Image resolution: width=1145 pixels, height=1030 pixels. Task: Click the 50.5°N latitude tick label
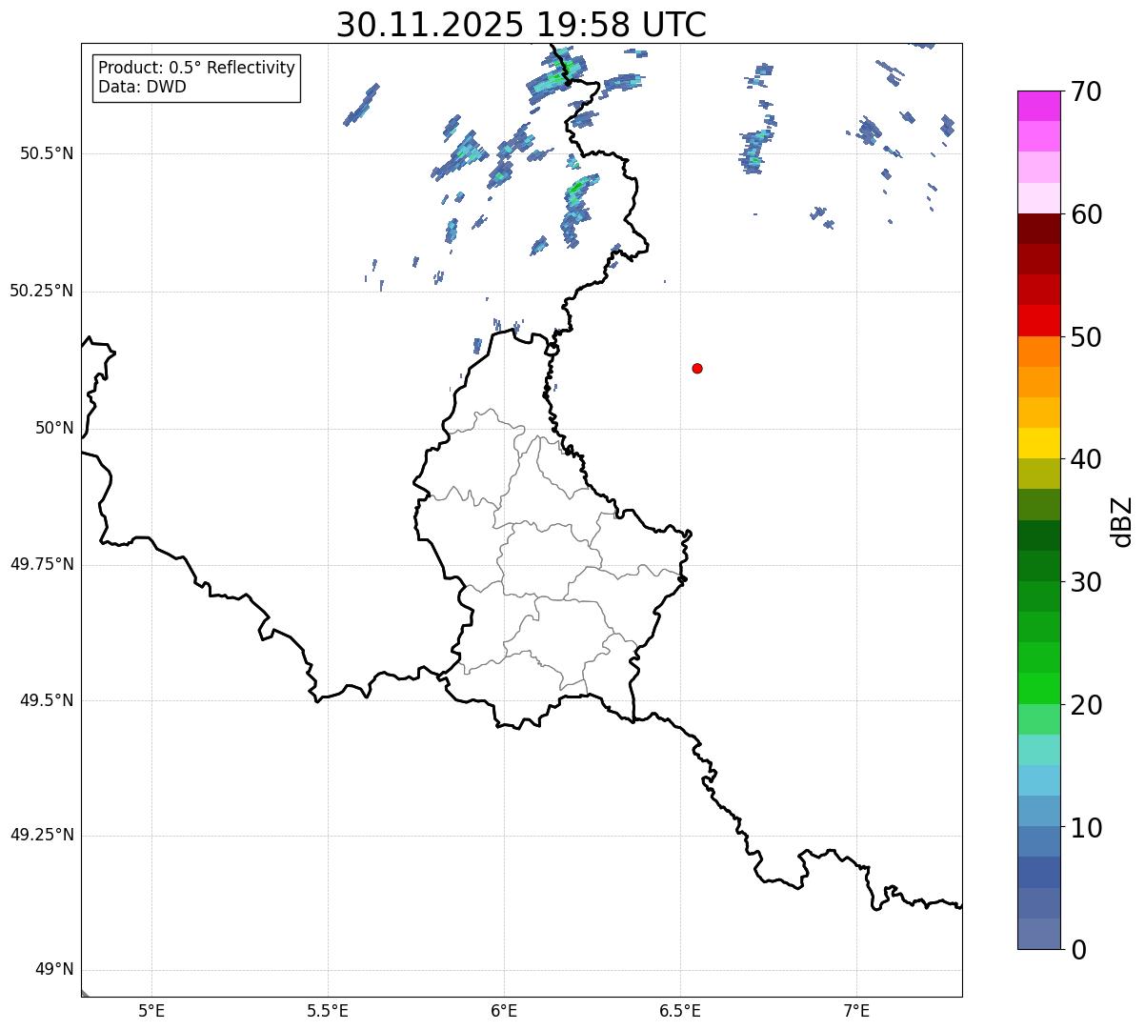tap(47, 153)
